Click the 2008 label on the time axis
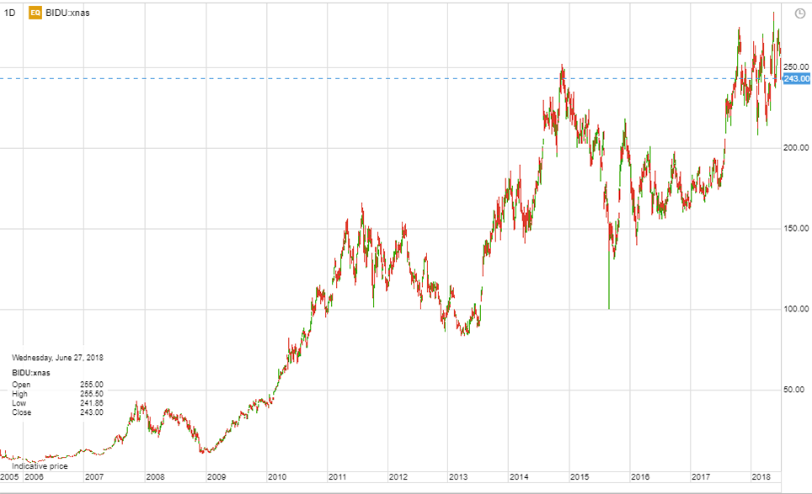Viewport: 812px width, 494px height. [x=155, y=477]
